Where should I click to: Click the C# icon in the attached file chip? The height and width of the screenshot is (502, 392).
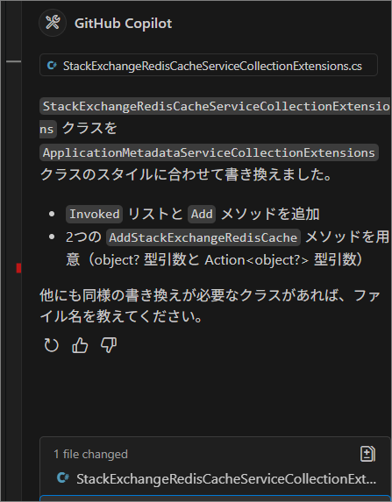coord(52,66)
